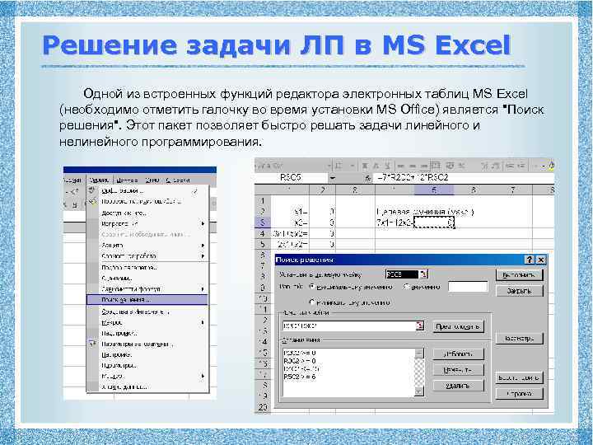Select the maximum value radio button
Image resolution: width=593 pixels, height=445 pixels.
tap(312, 287)
